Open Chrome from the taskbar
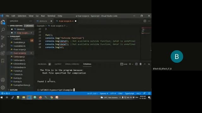This screenshot has width=202, height=113. [51, 98]
